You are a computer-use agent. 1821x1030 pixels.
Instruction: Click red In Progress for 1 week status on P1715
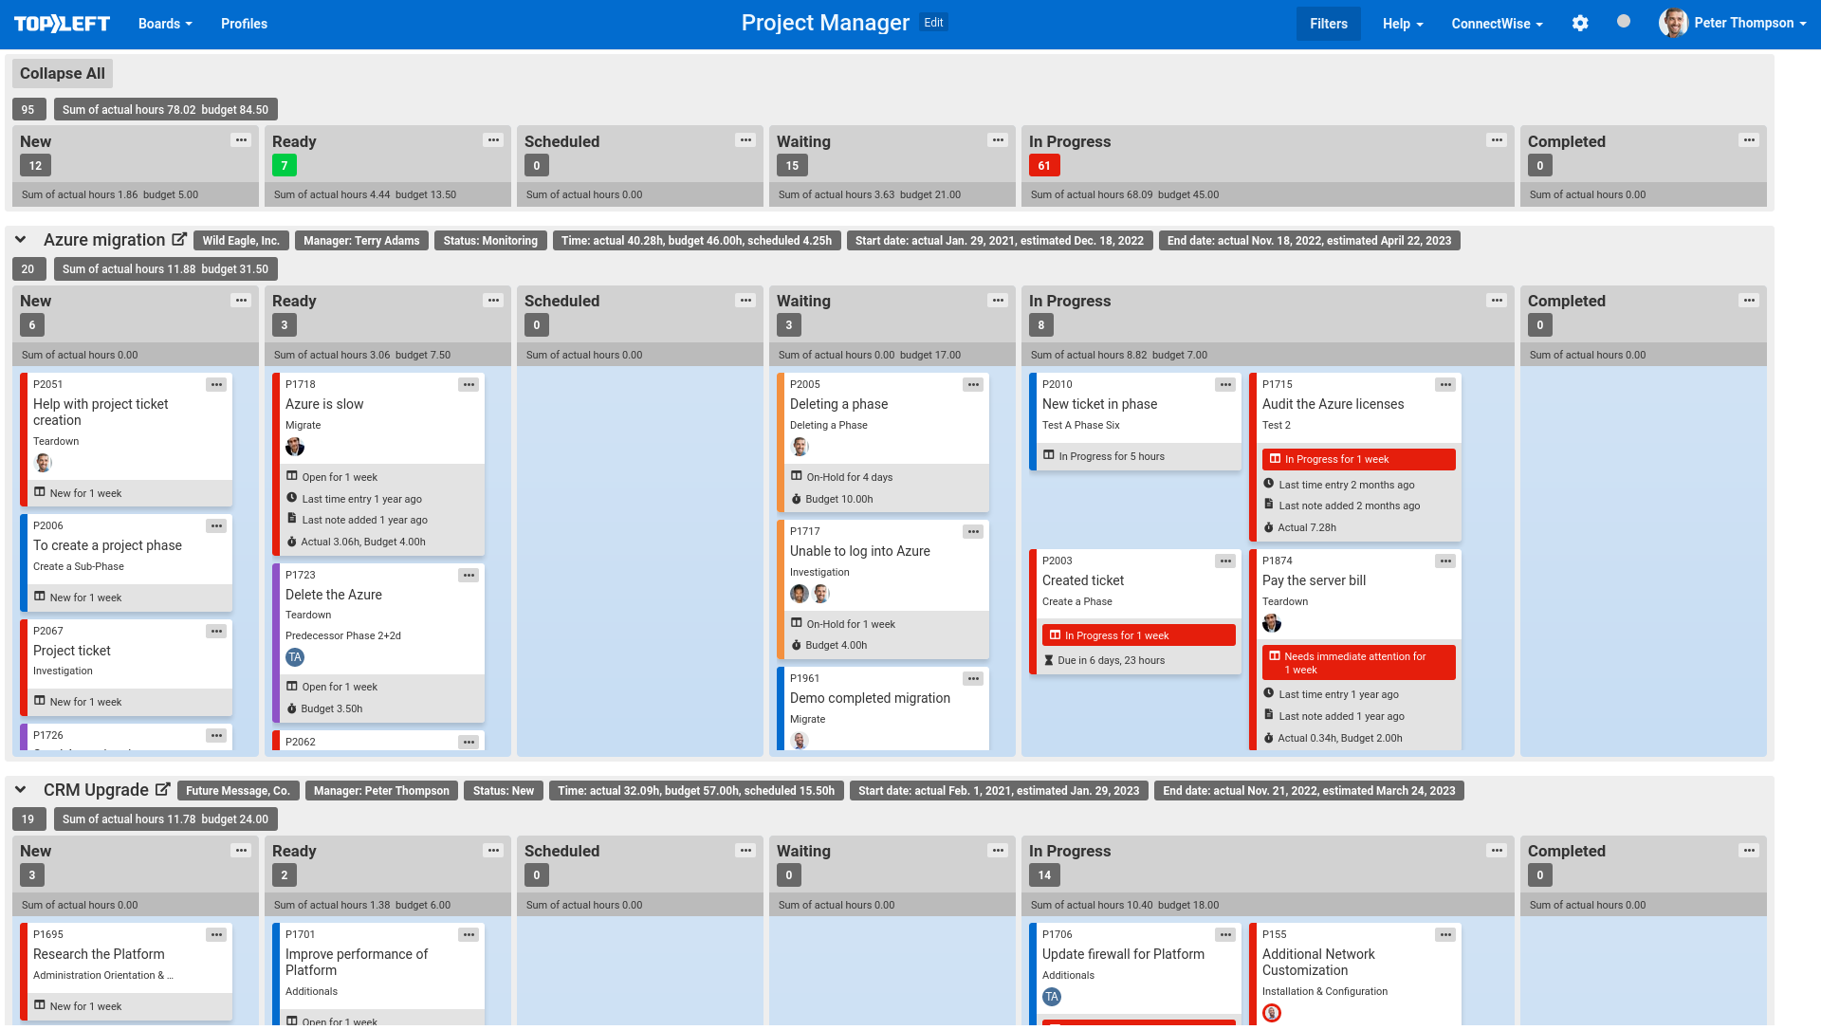coord(1358,459)
